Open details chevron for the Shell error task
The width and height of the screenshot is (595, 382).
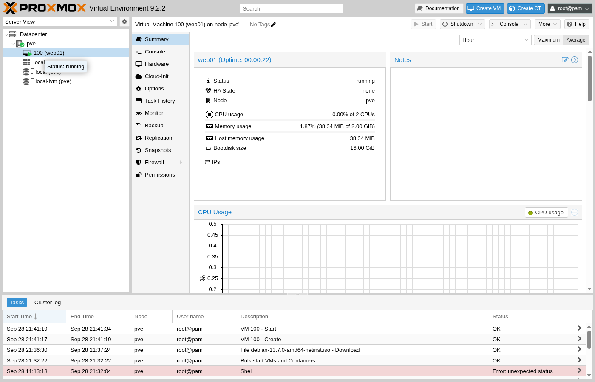[x=579, y=371]
